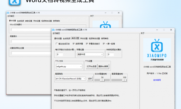
Task: Expand the TTS 文件 edgetts.py combo box
Action: coord(69,67)
